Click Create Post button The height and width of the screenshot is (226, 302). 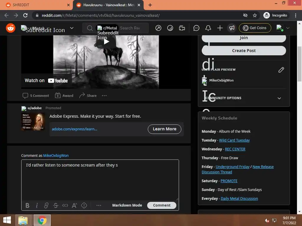click(x=244, y=51)
